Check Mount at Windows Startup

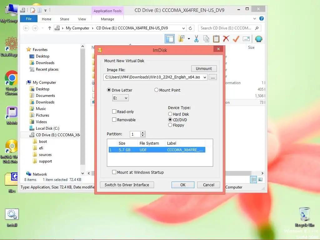(114, 172)
